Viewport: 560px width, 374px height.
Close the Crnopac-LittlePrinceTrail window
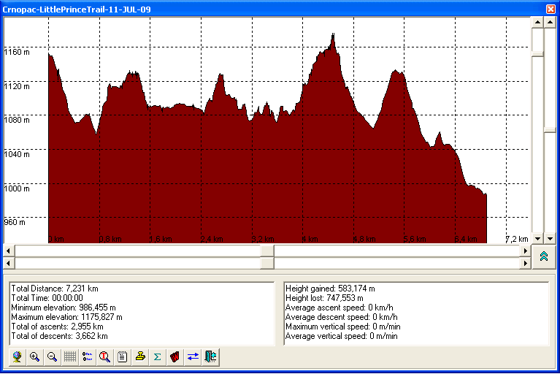(x=551, y=8)
